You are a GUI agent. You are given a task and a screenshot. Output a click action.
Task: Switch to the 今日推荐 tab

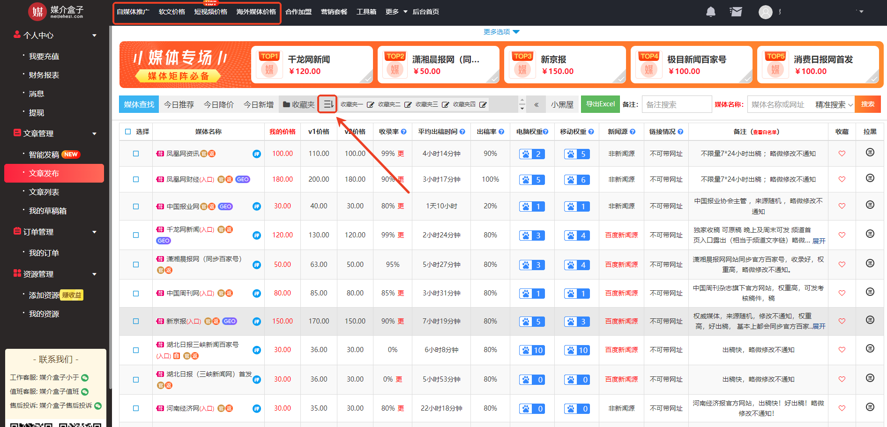tap(179, 104)
